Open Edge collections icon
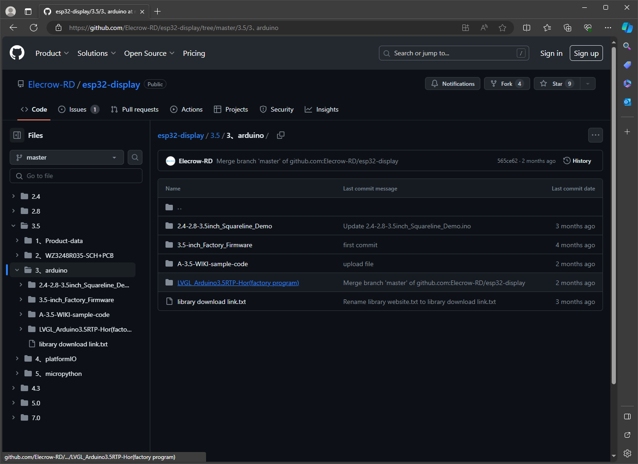 pos(567,28)
